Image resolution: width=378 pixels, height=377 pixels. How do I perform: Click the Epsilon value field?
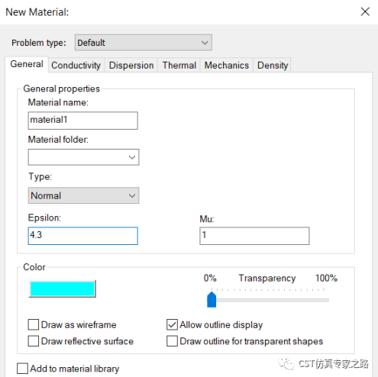coord(83,236)
